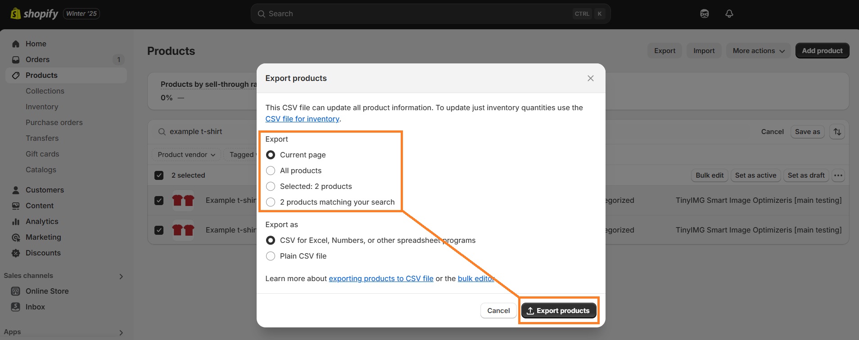859x340 pixels.
Task: Click the Export products button
Action: [559, 311]
